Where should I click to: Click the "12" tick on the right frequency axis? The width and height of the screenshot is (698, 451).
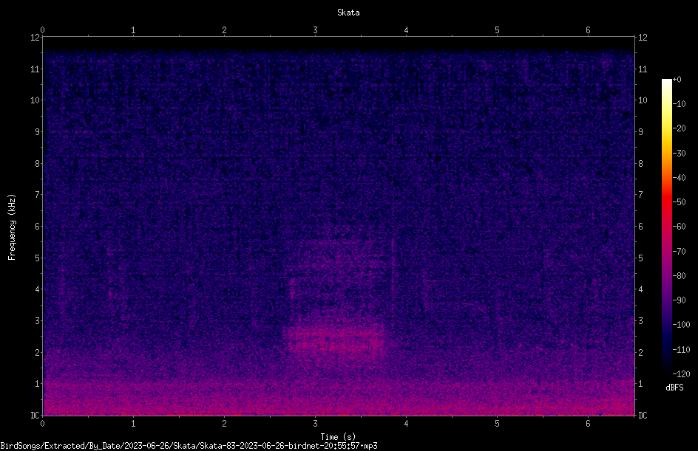pyautogui.click(x=643, y=38)
